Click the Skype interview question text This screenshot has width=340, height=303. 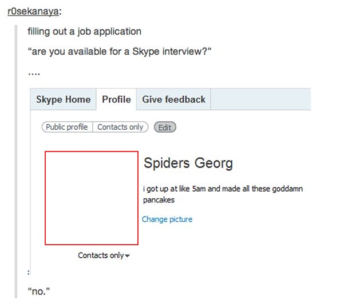[x=120, y=52]
